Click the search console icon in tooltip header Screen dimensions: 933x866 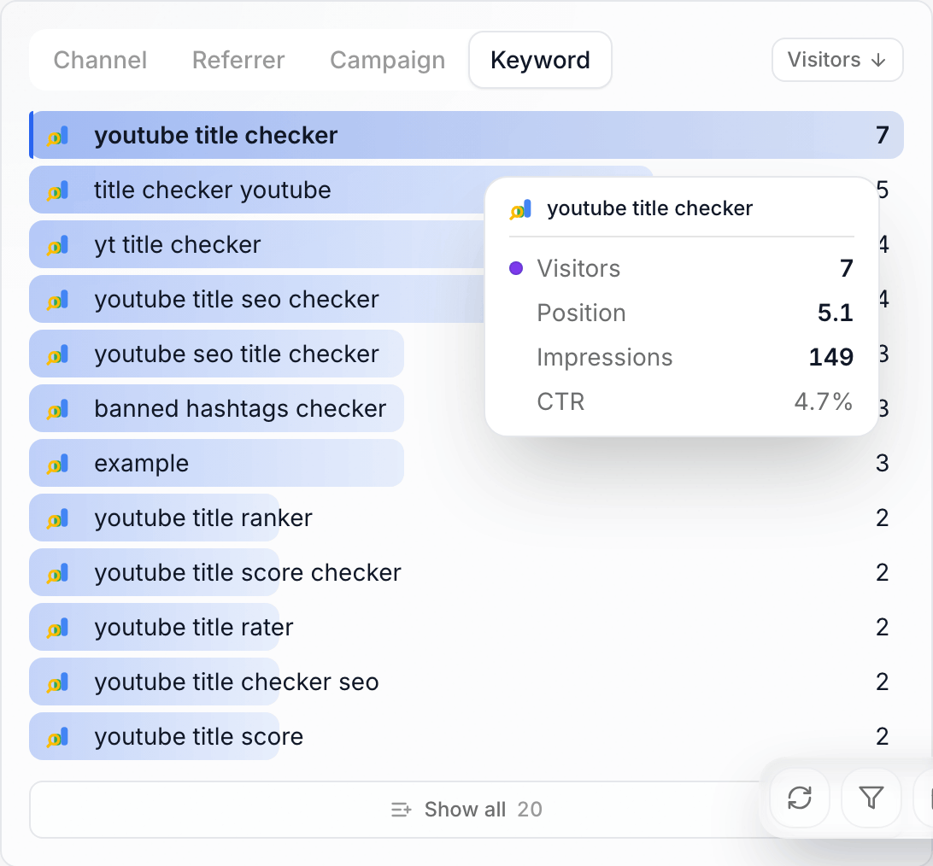pyautogui.click(x=520, y=210)
